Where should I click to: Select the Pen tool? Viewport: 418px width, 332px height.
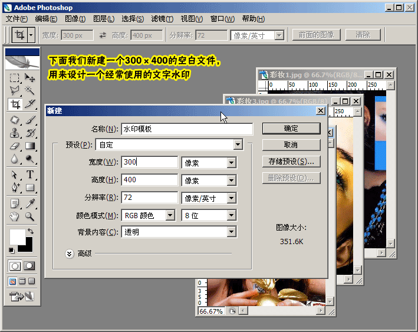14,188
